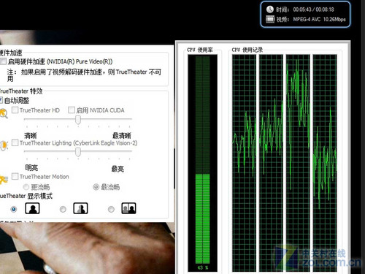The image size is (365, 274).
Task: Click the 最清晰 label under the HD slider
Action: click(x=122, y=135)
